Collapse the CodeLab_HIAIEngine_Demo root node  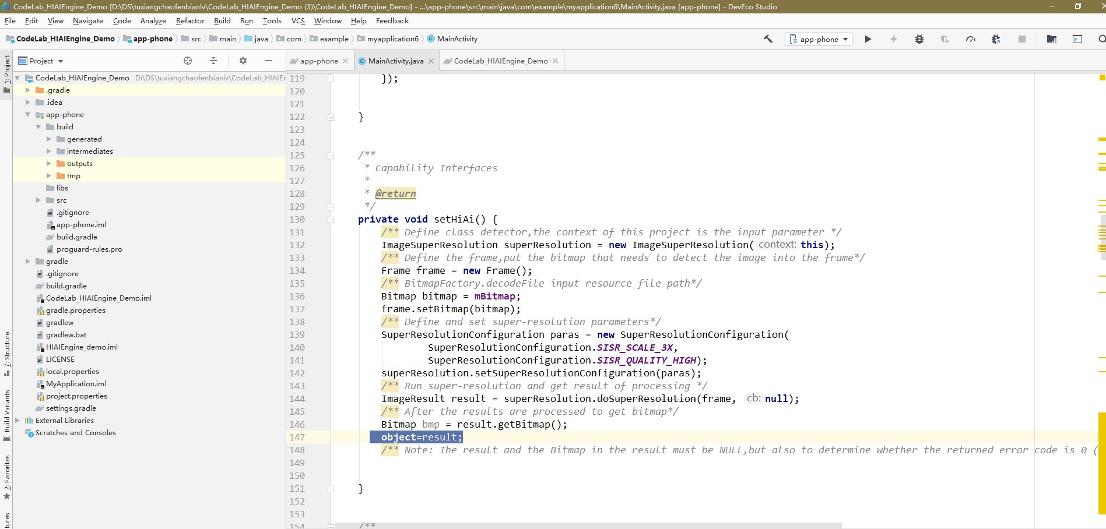pos(17,77)
